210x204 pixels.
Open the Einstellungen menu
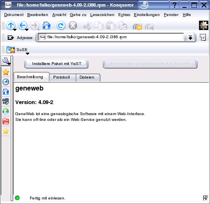[147, 15]
